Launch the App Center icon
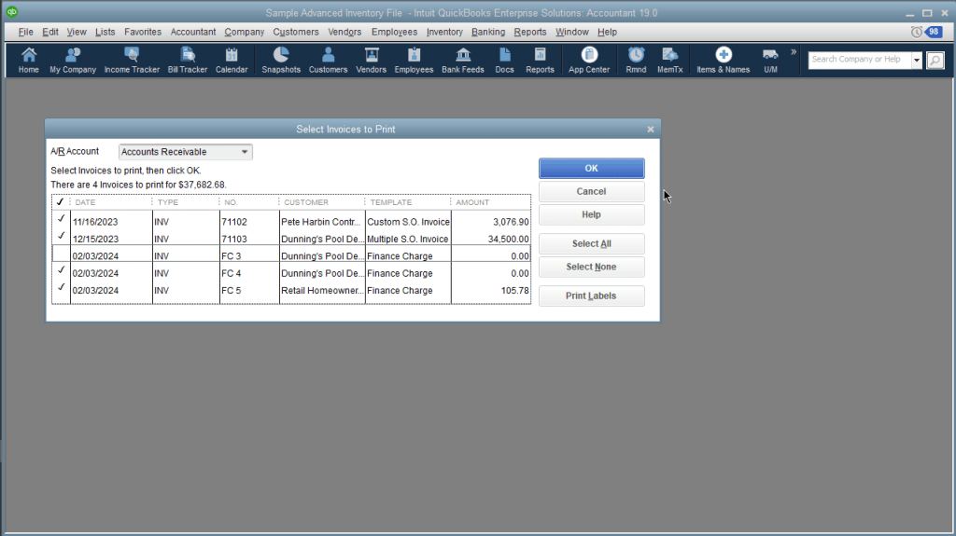This screenshot has width=956, height=536. pos(589,61)
